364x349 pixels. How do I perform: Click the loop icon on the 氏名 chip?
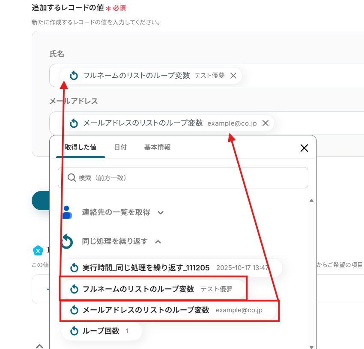(74, 76)
